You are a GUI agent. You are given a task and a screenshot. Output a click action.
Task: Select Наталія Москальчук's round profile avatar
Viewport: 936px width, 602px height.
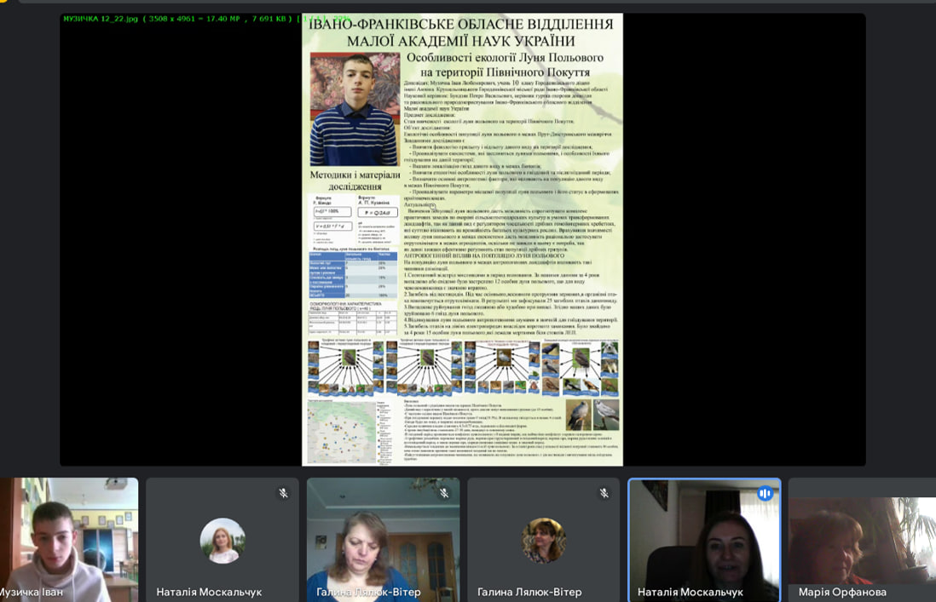[x=222, y=541]
